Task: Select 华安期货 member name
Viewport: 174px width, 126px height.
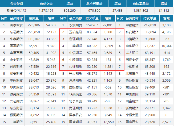Action: click(16, 74)
